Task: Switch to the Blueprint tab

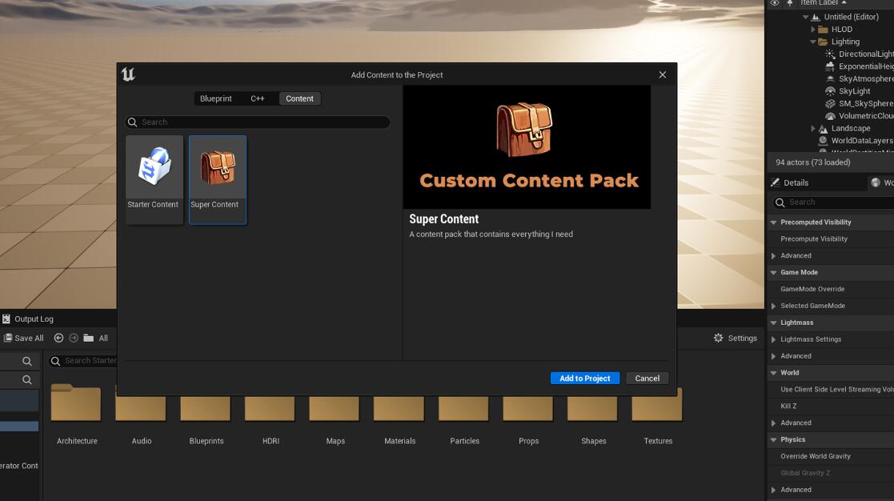Action: [x=215, y=98]
